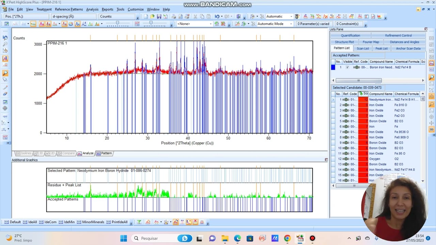This screenshot has width=436, height=245.
Task: Open the numbering icon dropdown in bottom toolbar
Action: 171,222
